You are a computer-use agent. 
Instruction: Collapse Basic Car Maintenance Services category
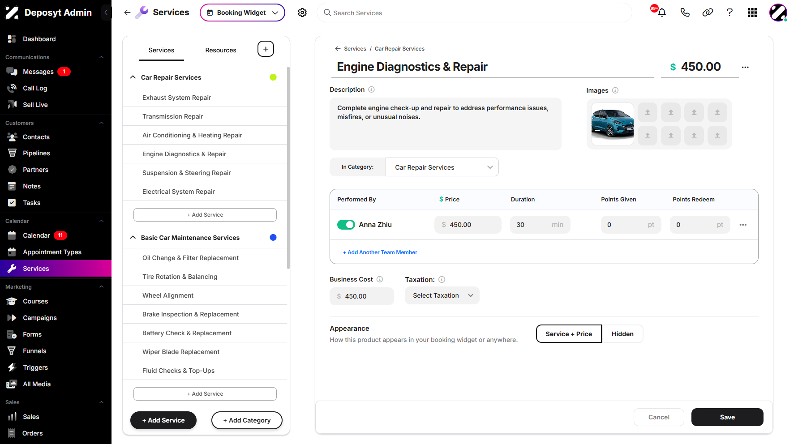click(133, 237)
